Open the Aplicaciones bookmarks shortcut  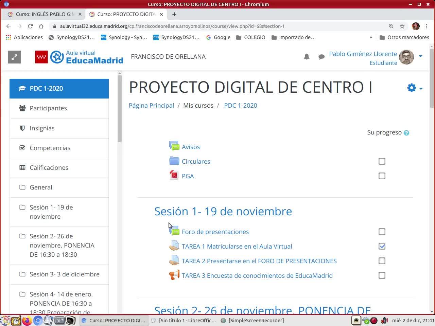pos(24,37)
